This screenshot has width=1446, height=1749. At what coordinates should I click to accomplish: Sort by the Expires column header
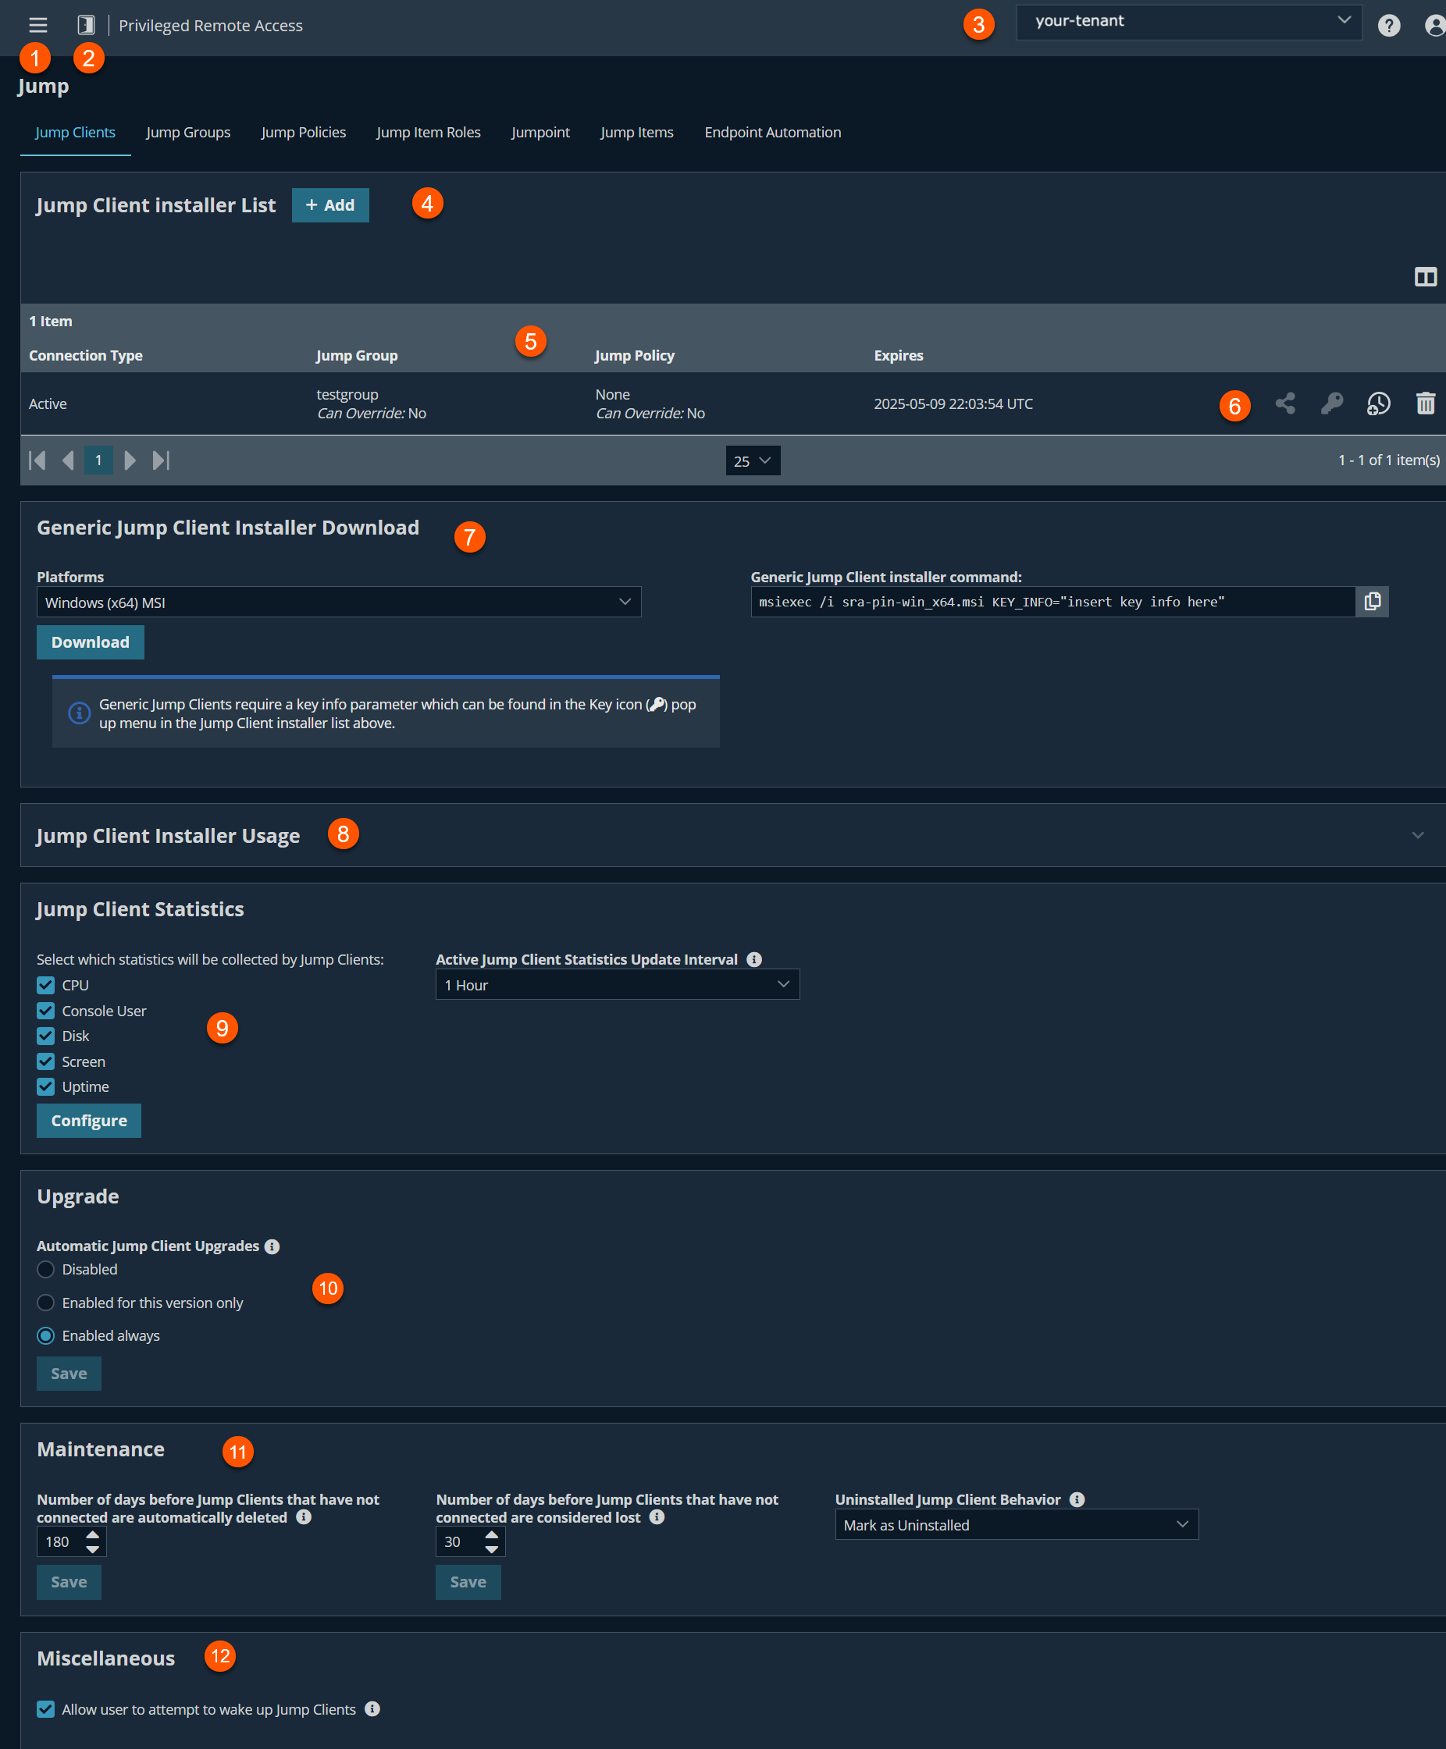898,355
